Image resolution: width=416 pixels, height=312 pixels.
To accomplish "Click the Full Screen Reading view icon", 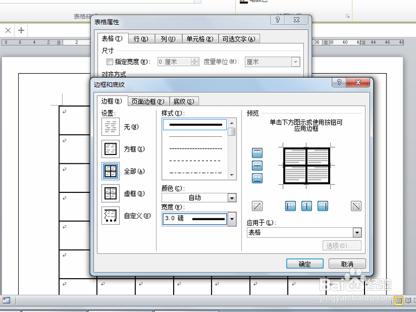I will (x=408, y=301).
